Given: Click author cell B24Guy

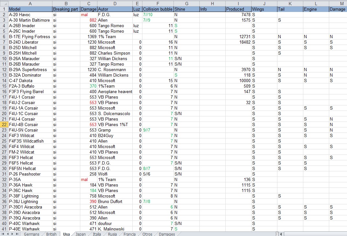Looking at the screenshot, I should coord(115,136).
